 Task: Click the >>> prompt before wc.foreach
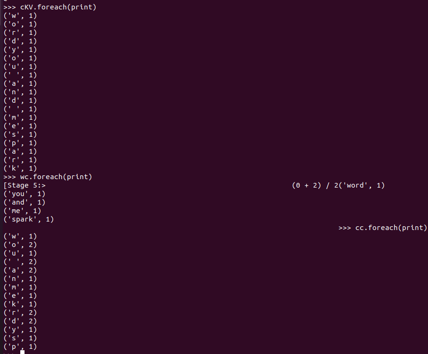tap(9, 177)
